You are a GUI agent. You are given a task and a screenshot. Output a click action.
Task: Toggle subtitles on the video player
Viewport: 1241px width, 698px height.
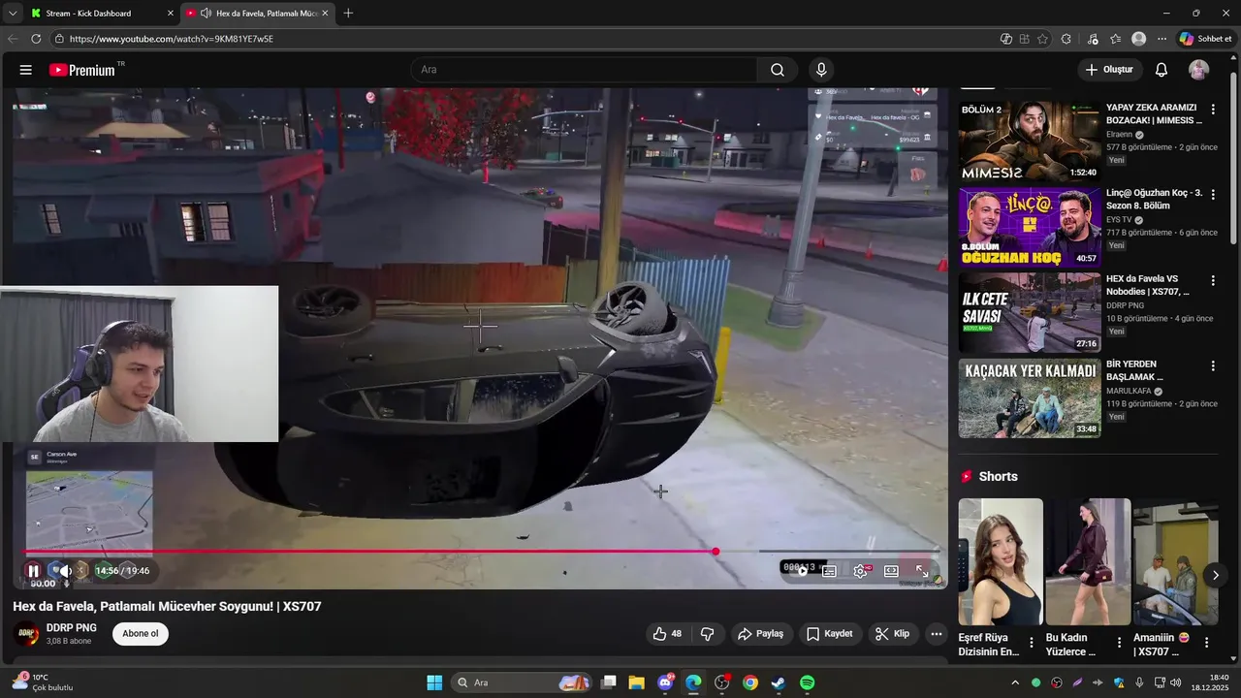click(x=830, y=571)
